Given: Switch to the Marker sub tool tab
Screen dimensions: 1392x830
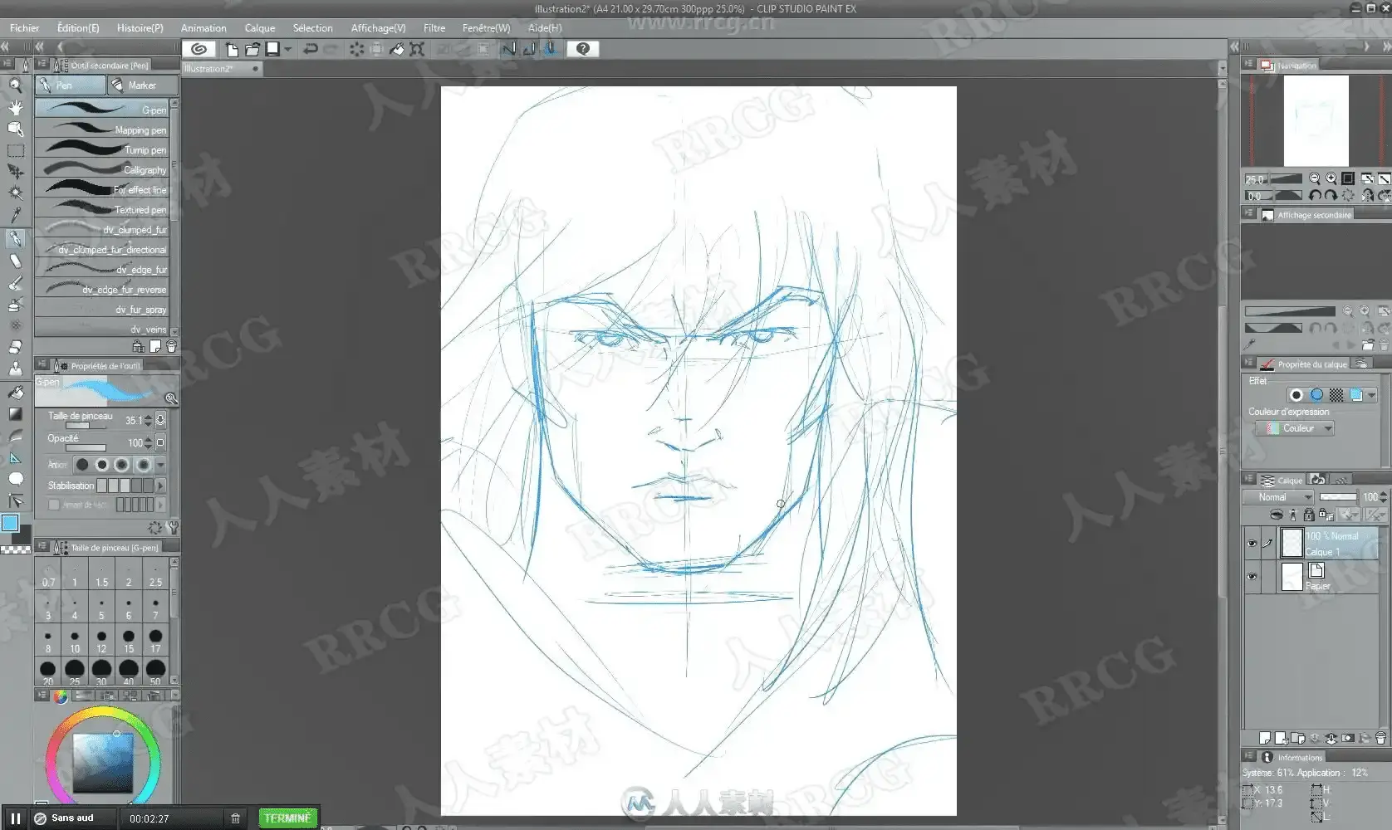Looking at the screenshot, I should click(x=143, y=85).
